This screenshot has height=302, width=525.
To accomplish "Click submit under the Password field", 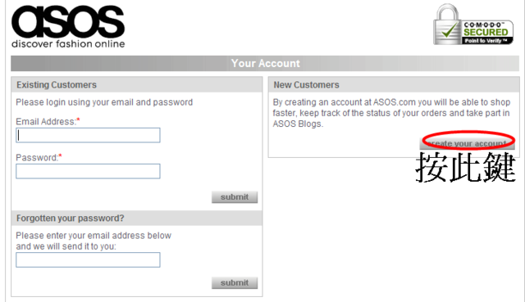I will [x=235, y=197].
